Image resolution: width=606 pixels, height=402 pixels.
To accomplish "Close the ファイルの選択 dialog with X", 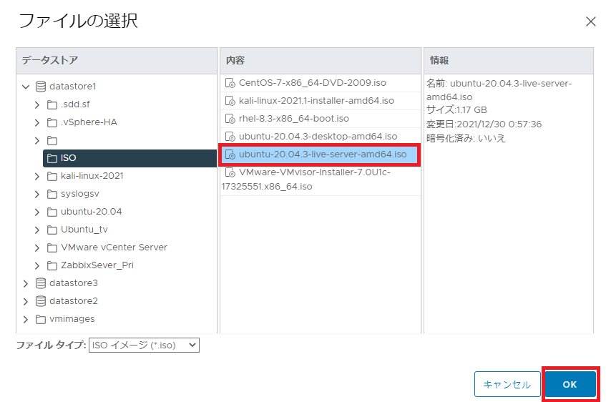I will [590, 21].
